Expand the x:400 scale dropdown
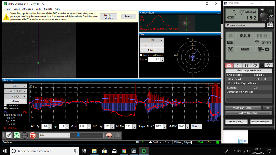276x155 pixels. (16, 86)
